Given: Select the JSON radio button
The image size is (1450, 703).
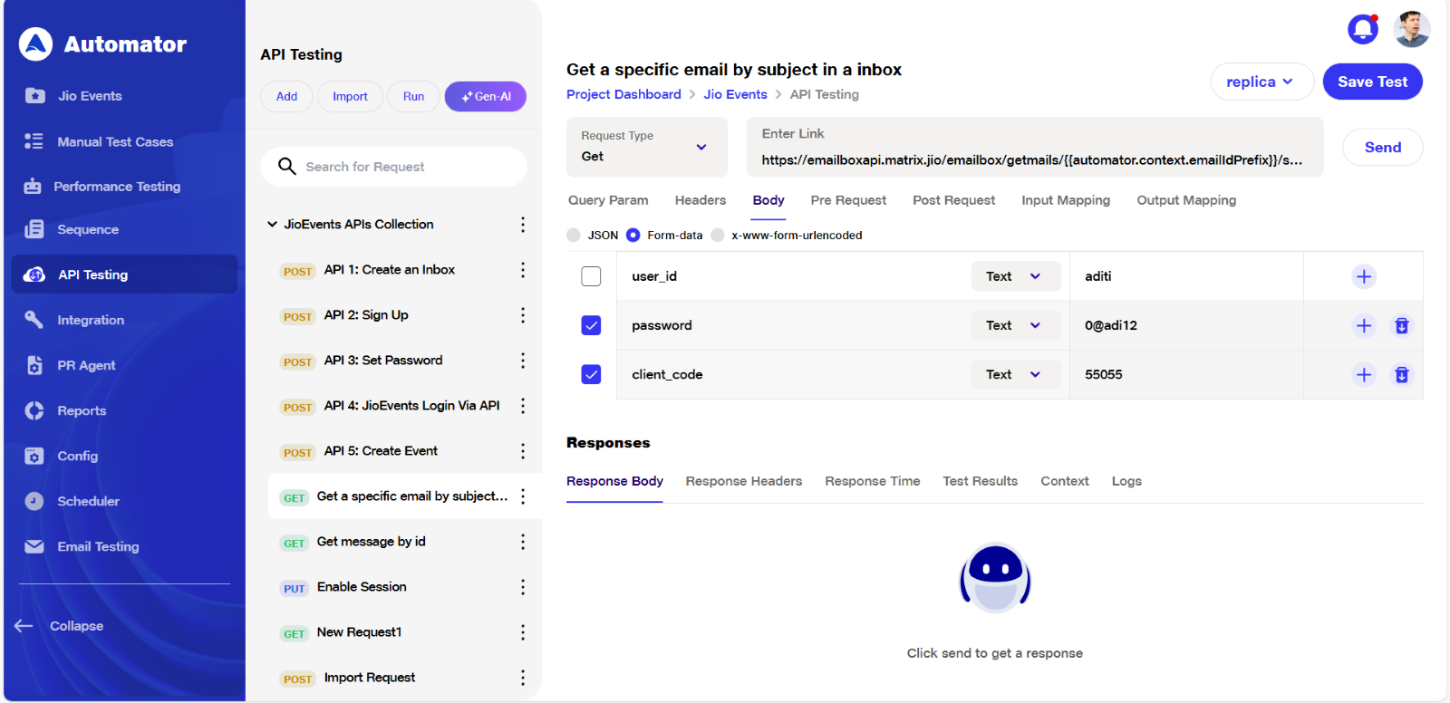Looking at the screenshot, I should click(x=574, y=236).
